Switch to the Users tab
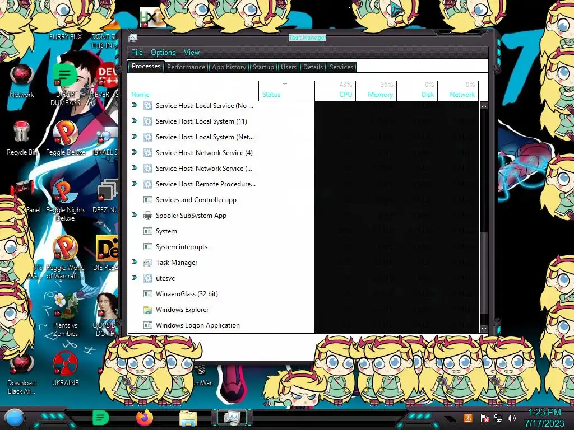 click(289, 67)
